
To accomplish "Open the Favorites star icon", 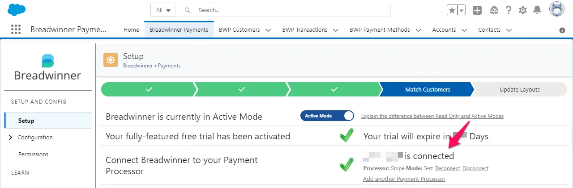I will 452,10.
